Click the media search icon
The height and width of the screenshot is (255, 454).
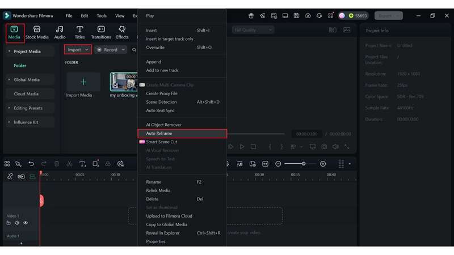pos(134,50)
